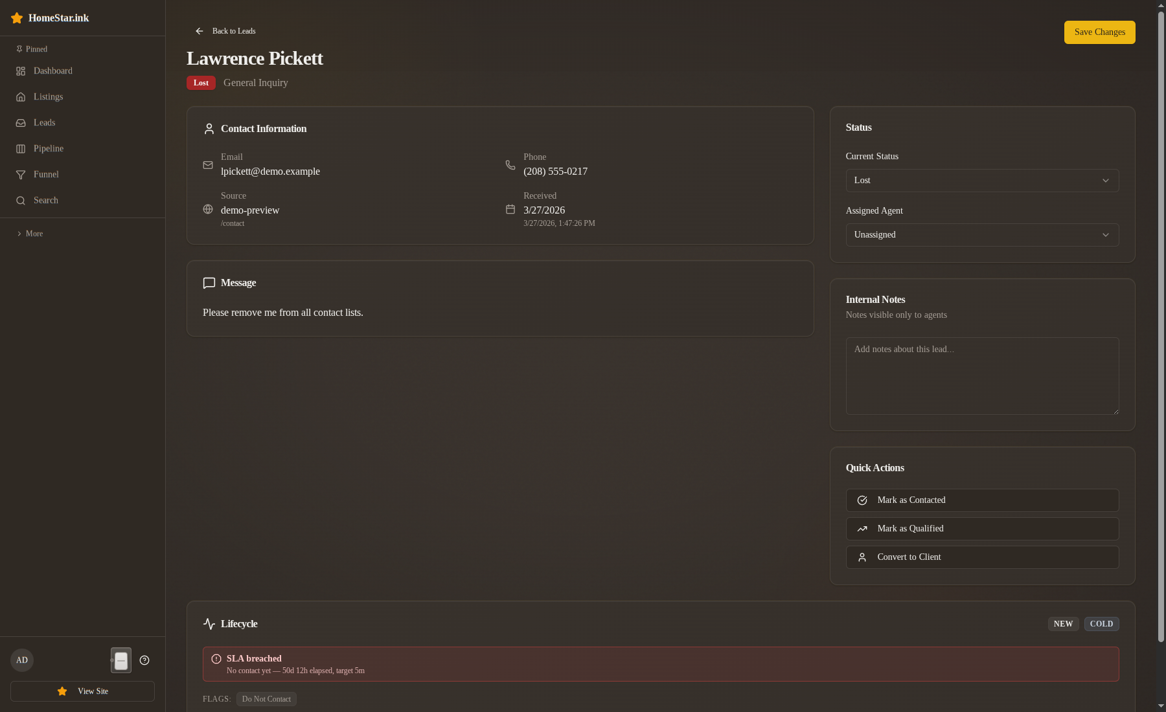This screenshot has height=712, width=1166.
Task: Click Convert to Client quick action
Action: (x=982, y=557)
